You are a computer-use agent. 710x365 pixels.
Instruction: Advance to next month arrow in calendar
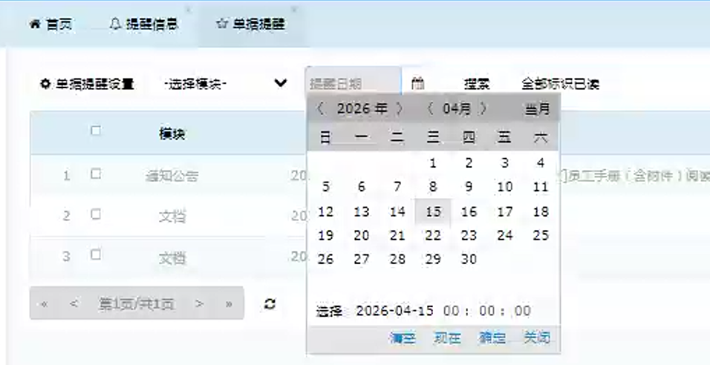coord(483,109)
